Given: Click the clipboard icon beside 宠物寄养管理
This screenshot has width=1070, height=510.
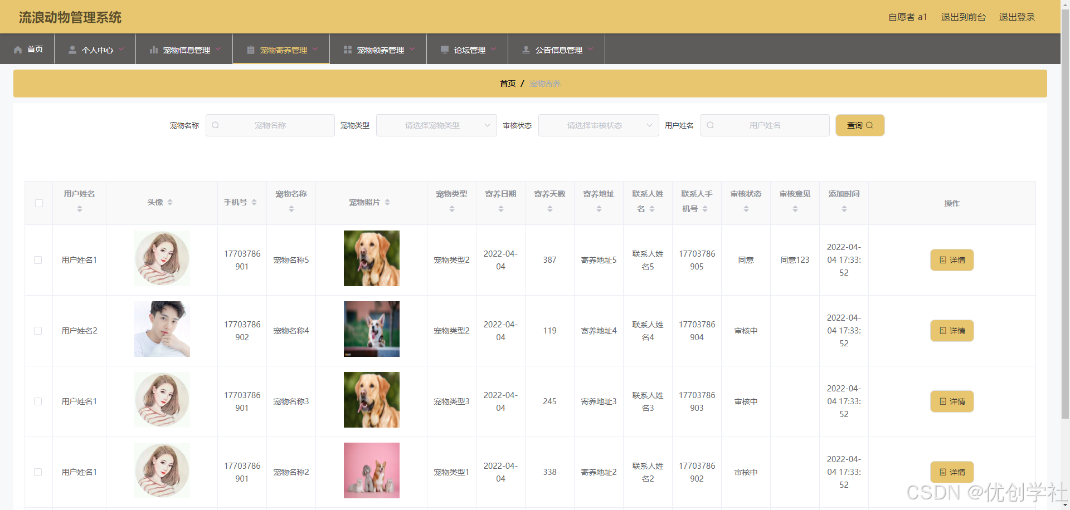Looking at the screenshot, I should [251, 50].
